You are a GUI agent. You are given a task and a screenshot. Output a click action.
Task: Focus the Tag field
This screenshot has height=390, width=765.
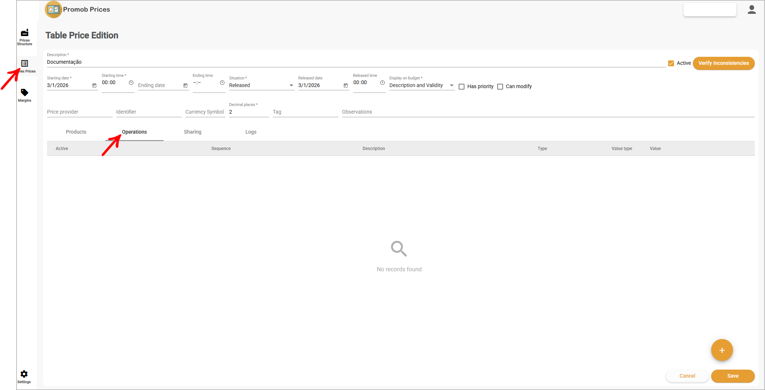[x=305, y=112]
